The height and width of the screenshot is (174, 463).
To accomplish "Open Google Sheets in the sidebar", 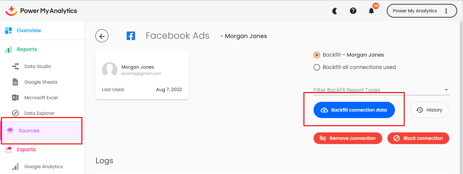I will click(41, 82).
